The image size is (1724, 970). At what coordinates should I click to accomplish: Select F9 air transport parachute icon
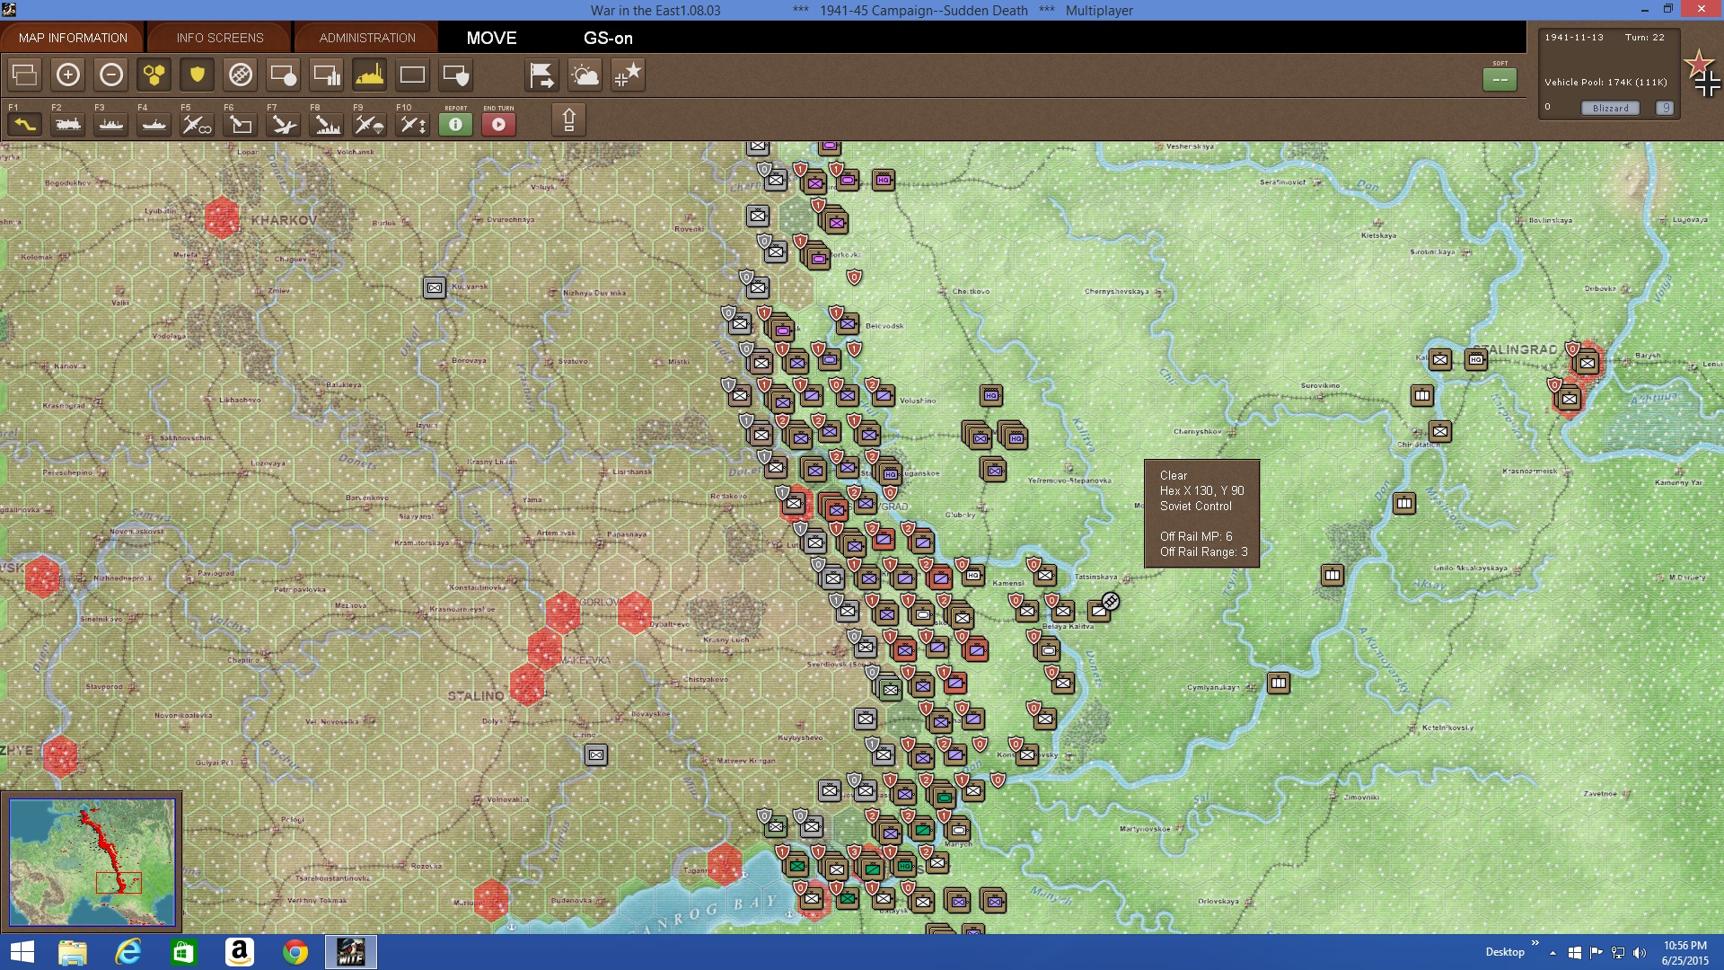pos(370,124)
